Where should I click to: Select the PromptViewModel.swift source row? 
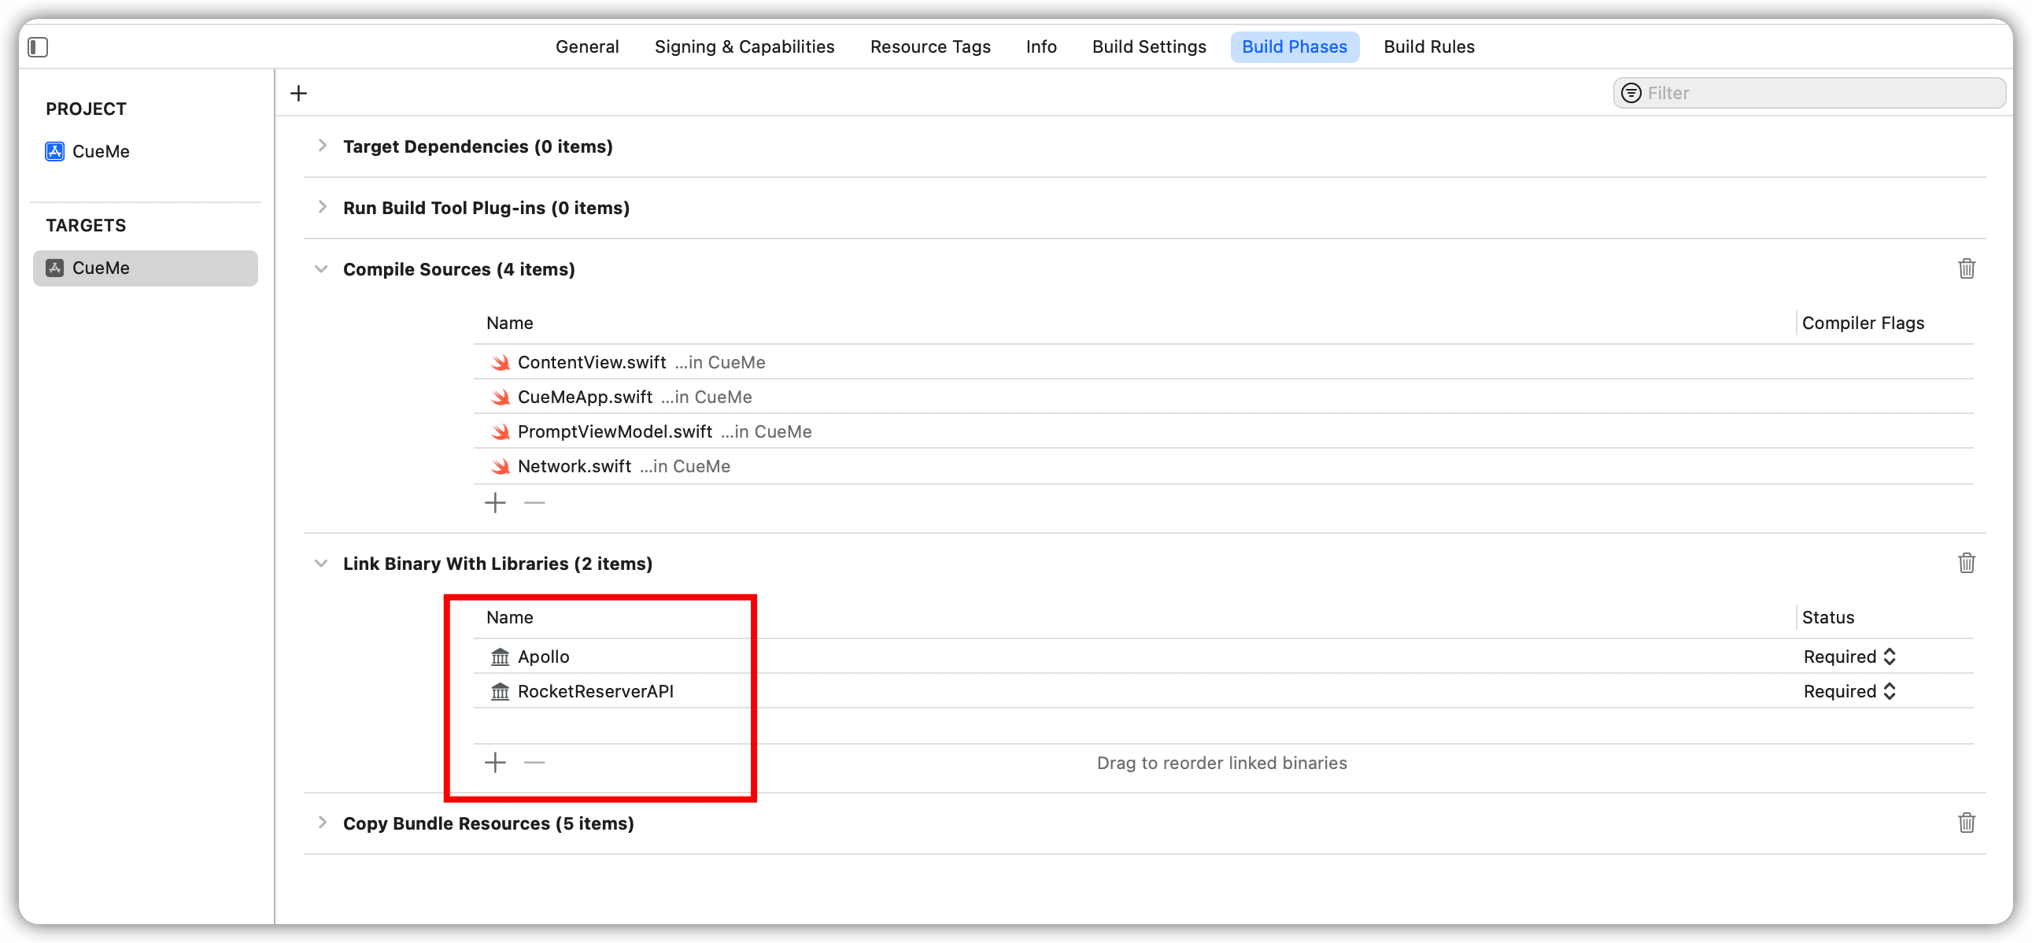click(1223, 432)
